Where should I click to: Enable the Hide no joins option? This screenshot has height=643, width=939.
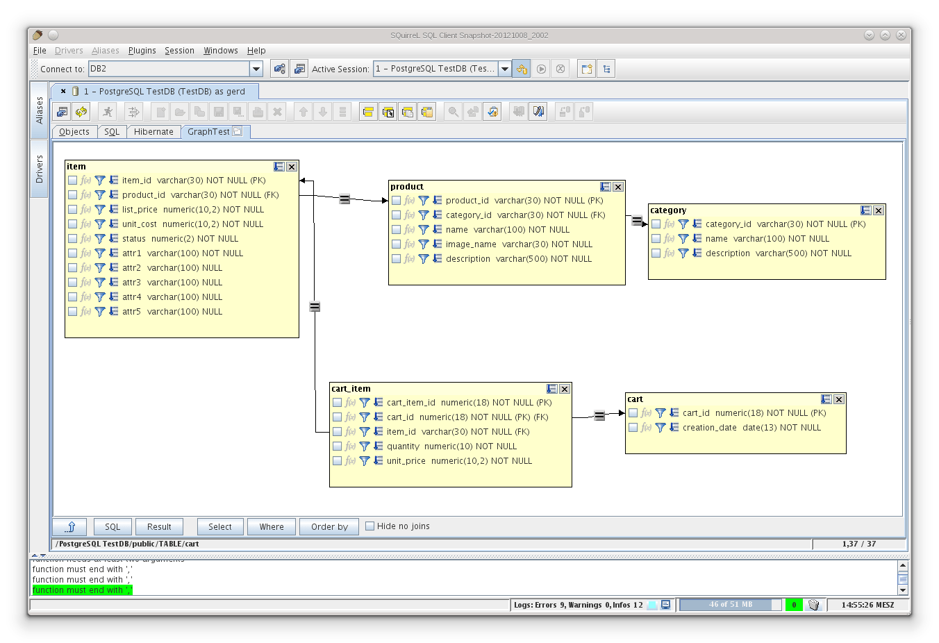point(369,526)
